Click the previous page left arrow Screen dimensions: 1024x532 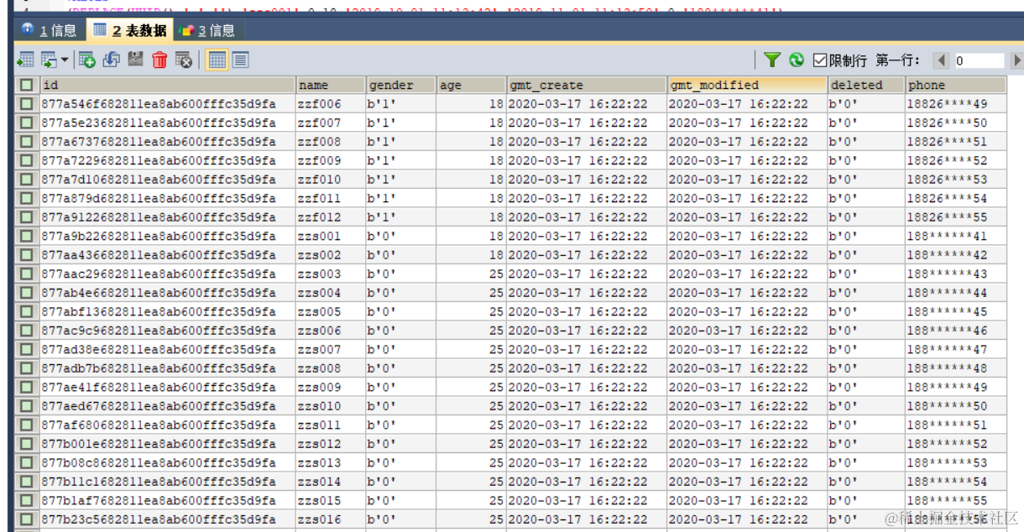pyautogui.click(x=942, y=60)
